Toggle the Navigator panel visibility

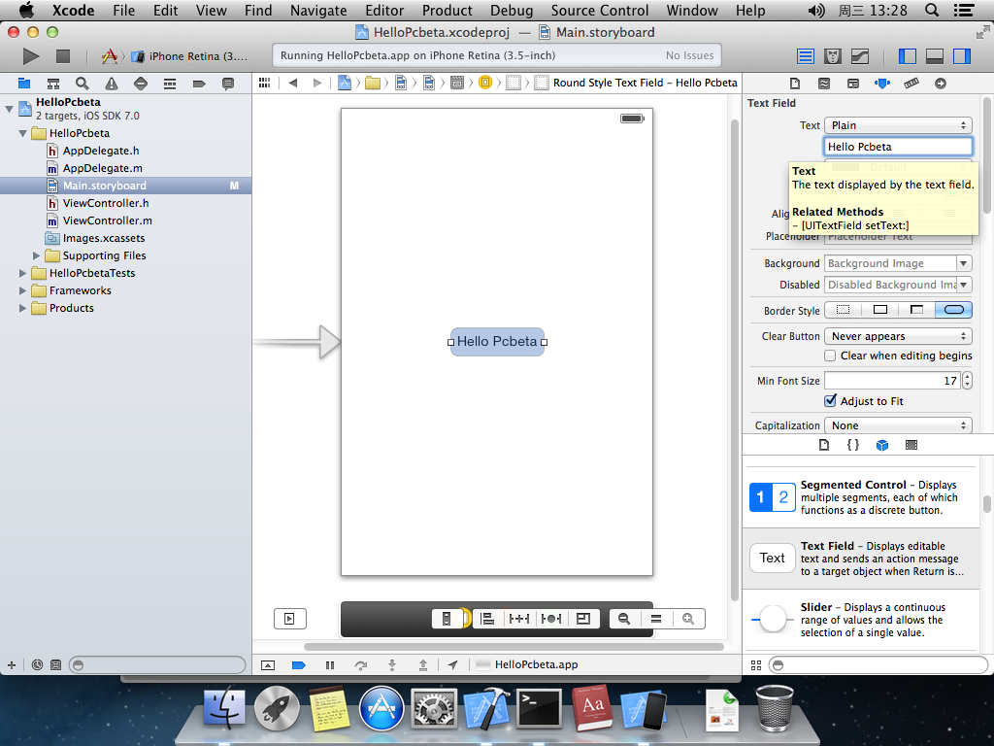(x=908, y=56)
